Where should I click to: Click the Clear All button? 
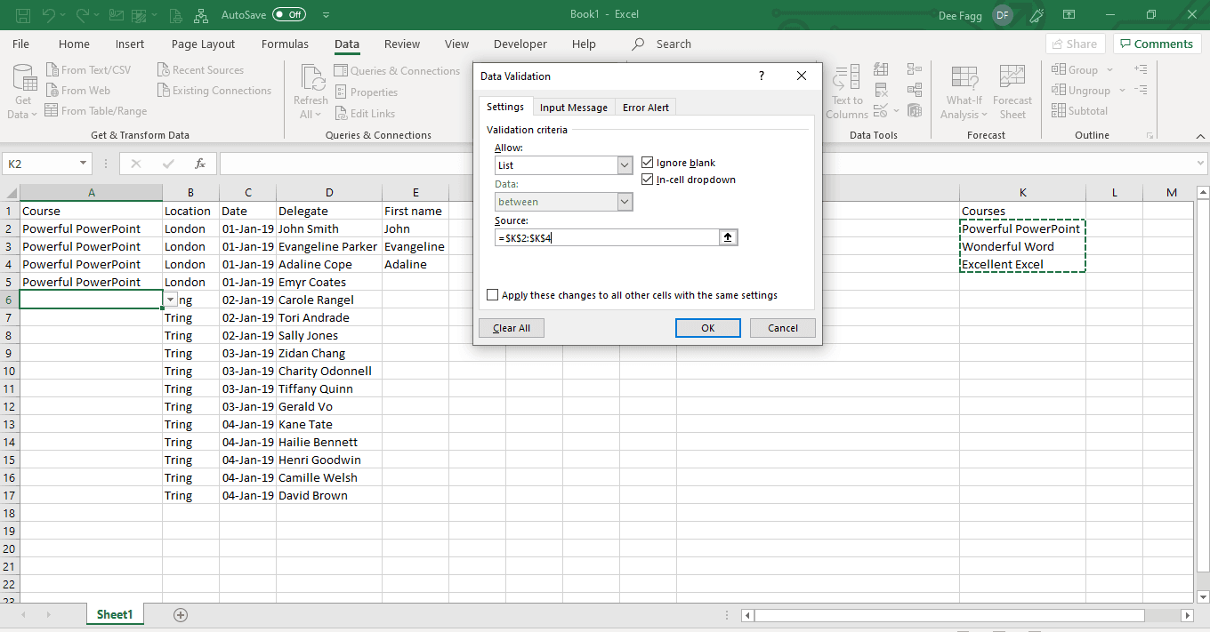click(512, 328)
